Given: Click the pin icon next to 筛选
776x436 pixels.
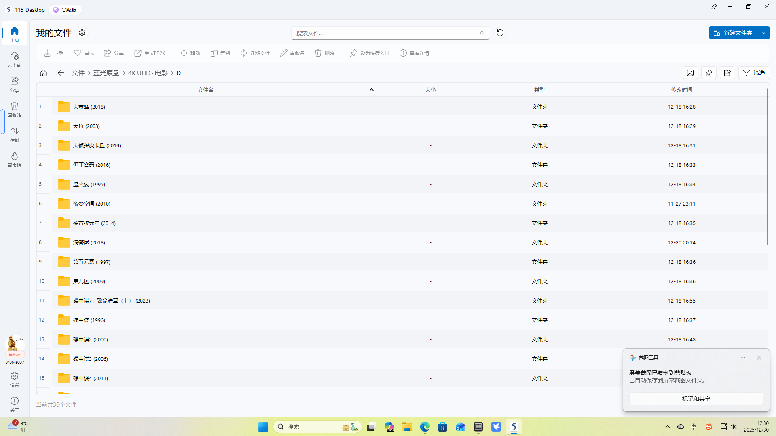Looking at the screenshot, I should point(709,73).
